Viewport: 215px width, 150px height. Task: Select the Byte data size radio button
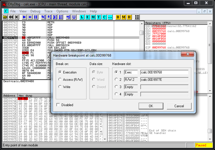(94, 72)
